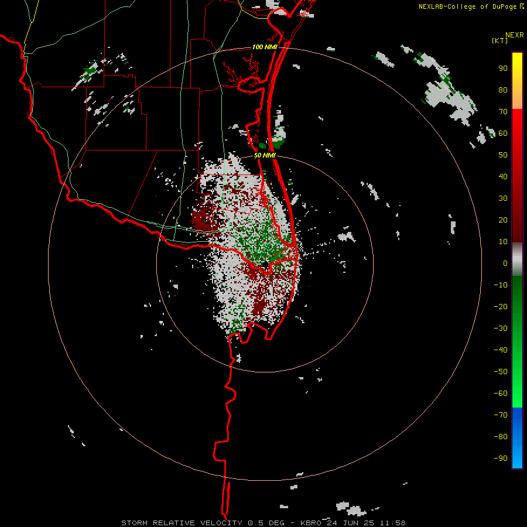Click the 10 value on velocity scale

click(503, 242)
